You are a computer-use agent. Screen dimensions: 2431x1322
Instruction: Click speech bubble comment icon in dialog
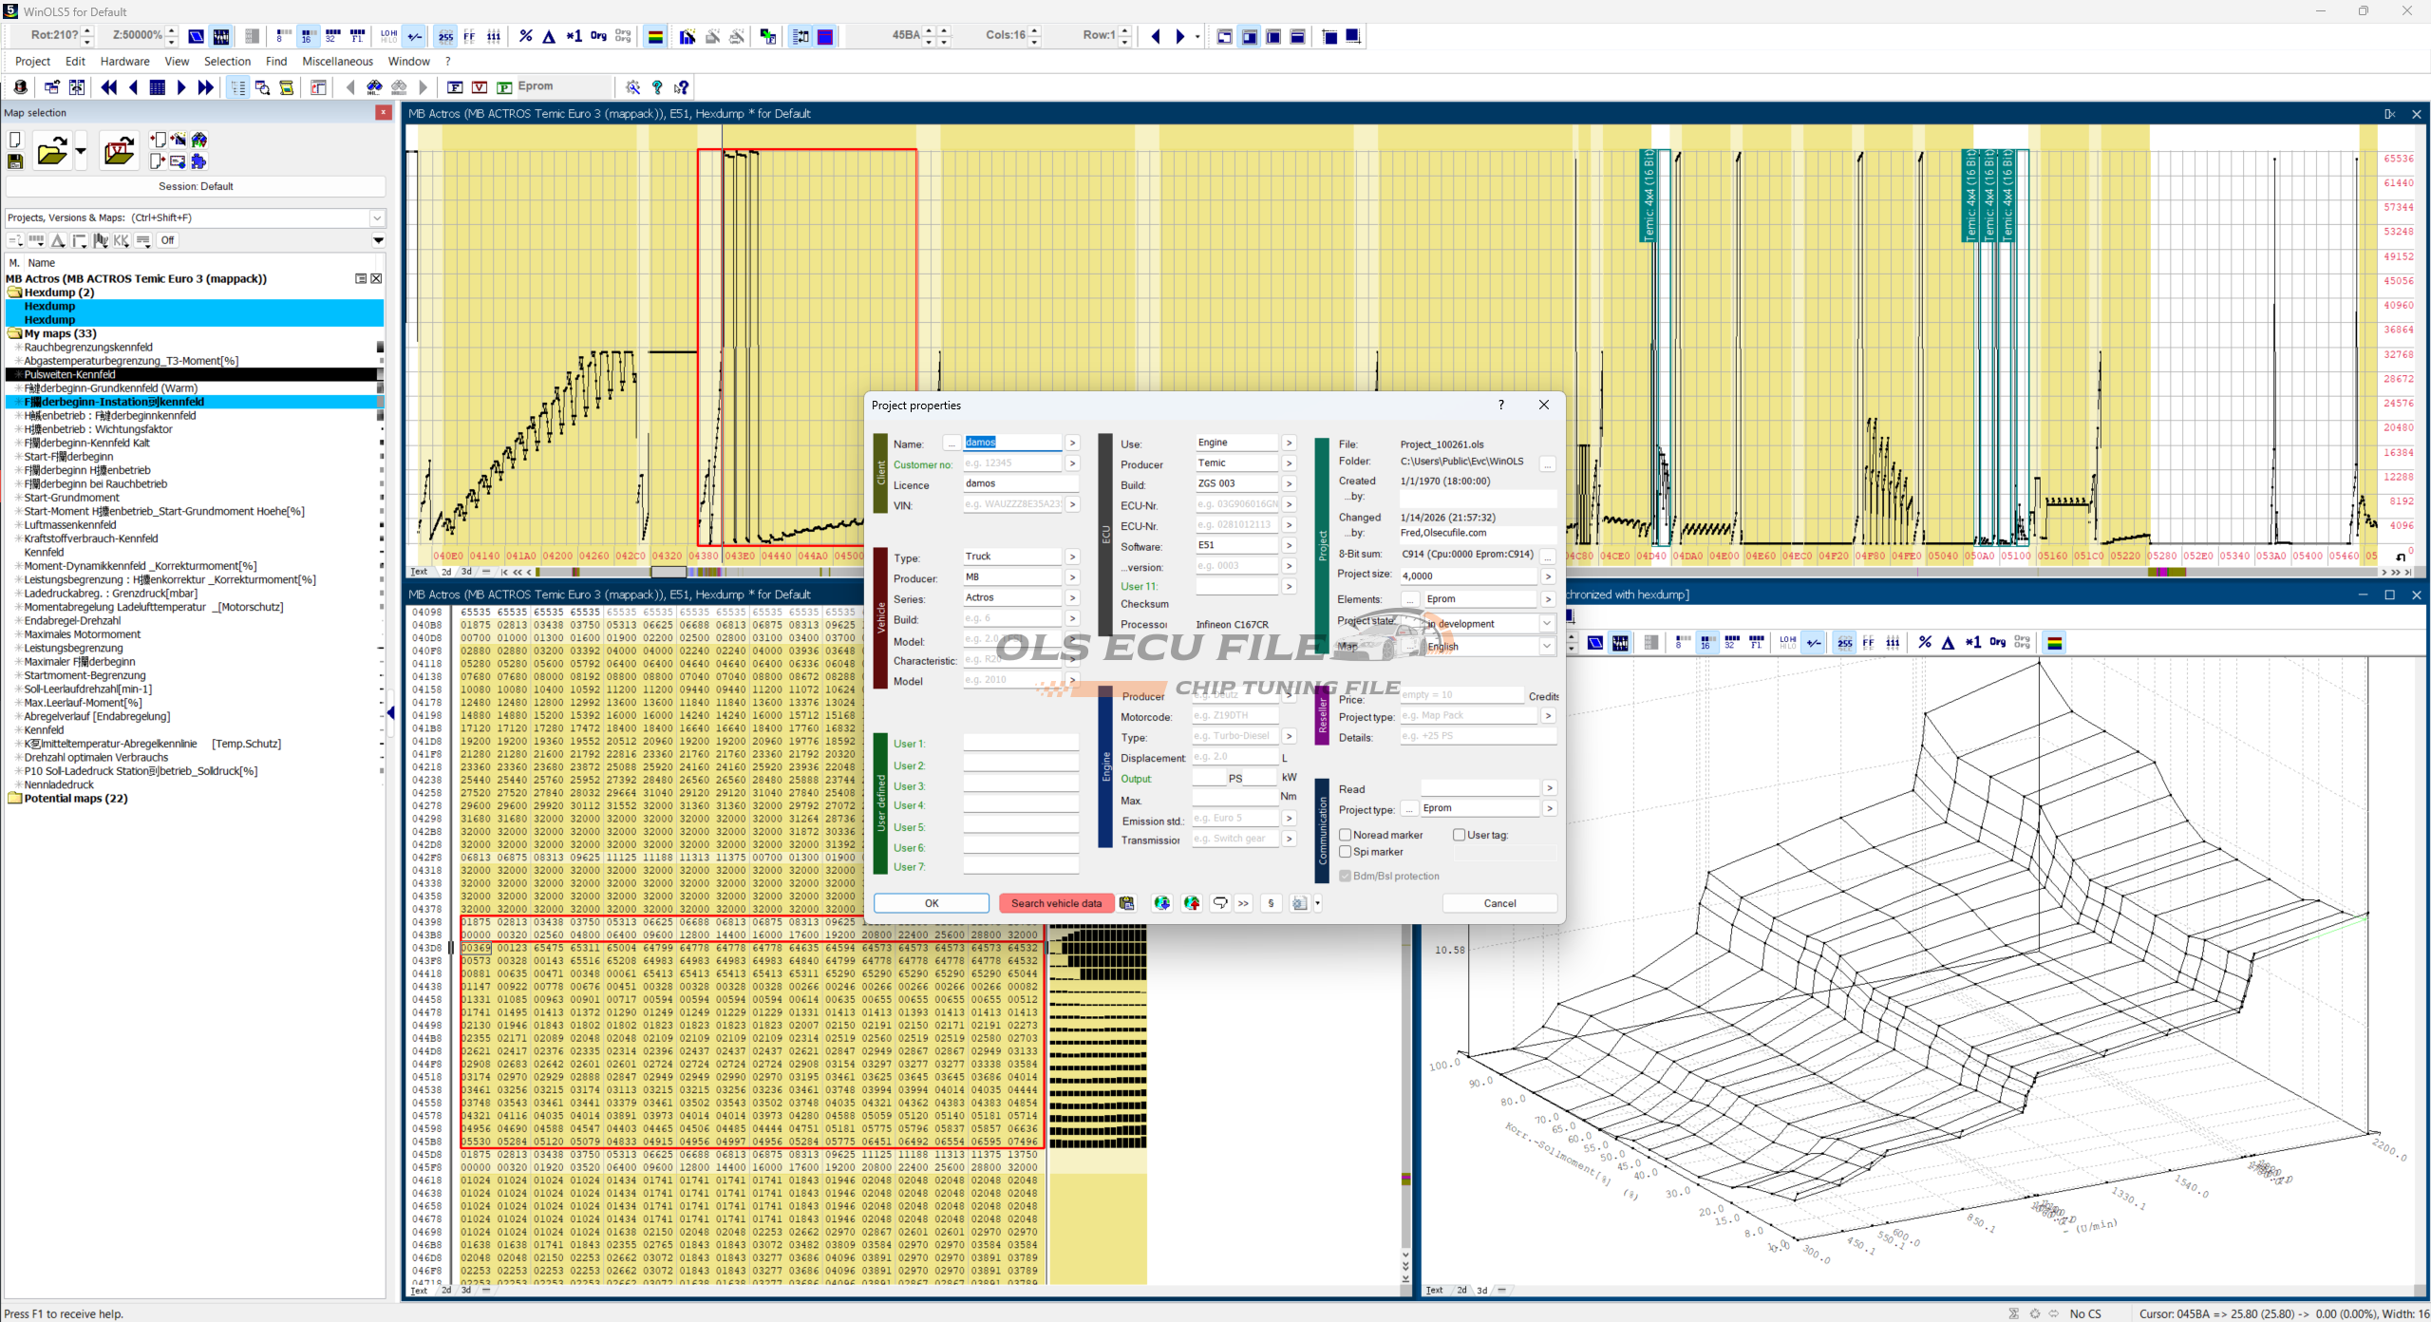click(1220, 903)
